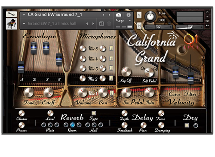The image size is (215, 157).
Task: Select the previous snapshot arrow
Action: coord(87,24)
